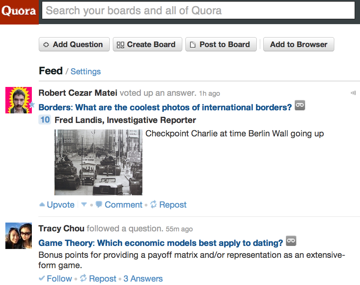The width and height of the screenshot is (360, 285).
Task: Open the Checkpoint Charlie tank photo
Action: [x=98, y=162]
